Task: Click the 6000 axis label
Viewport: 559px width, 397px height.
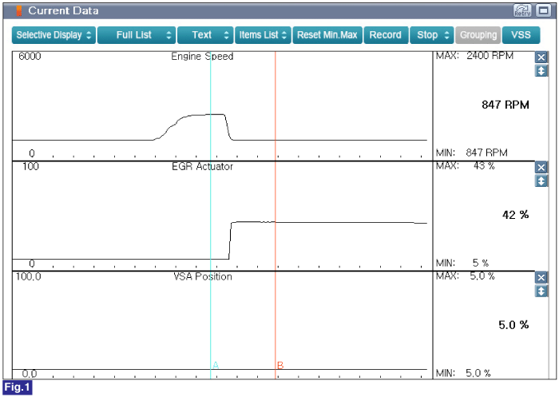Action: [30, 57]
